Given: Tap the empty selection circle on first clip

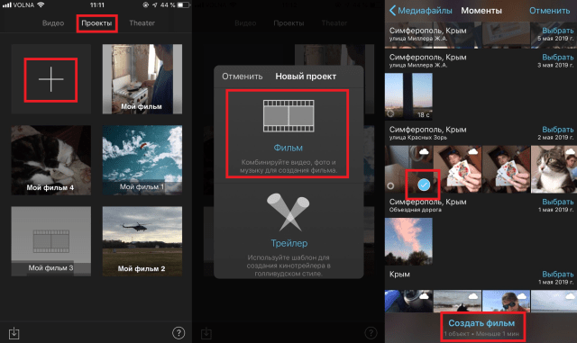Looking at the screenshot, I should (390, 186).
